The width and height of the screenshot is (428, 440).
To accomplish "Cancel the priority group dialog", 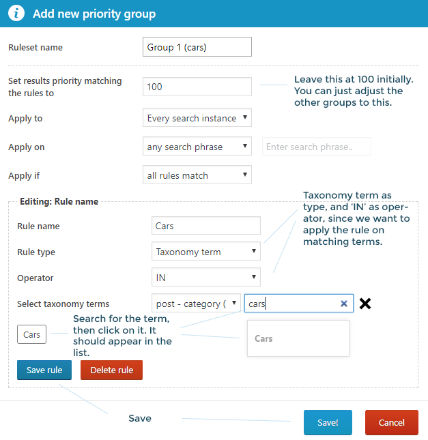I will (x=391, y=422).
